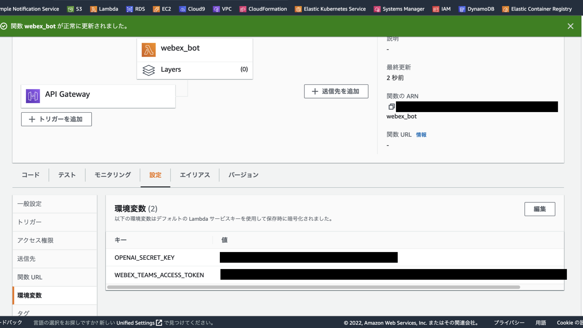Open the DynamoDB console shortcut
The image size is (583, 328).
click(476, 9)
